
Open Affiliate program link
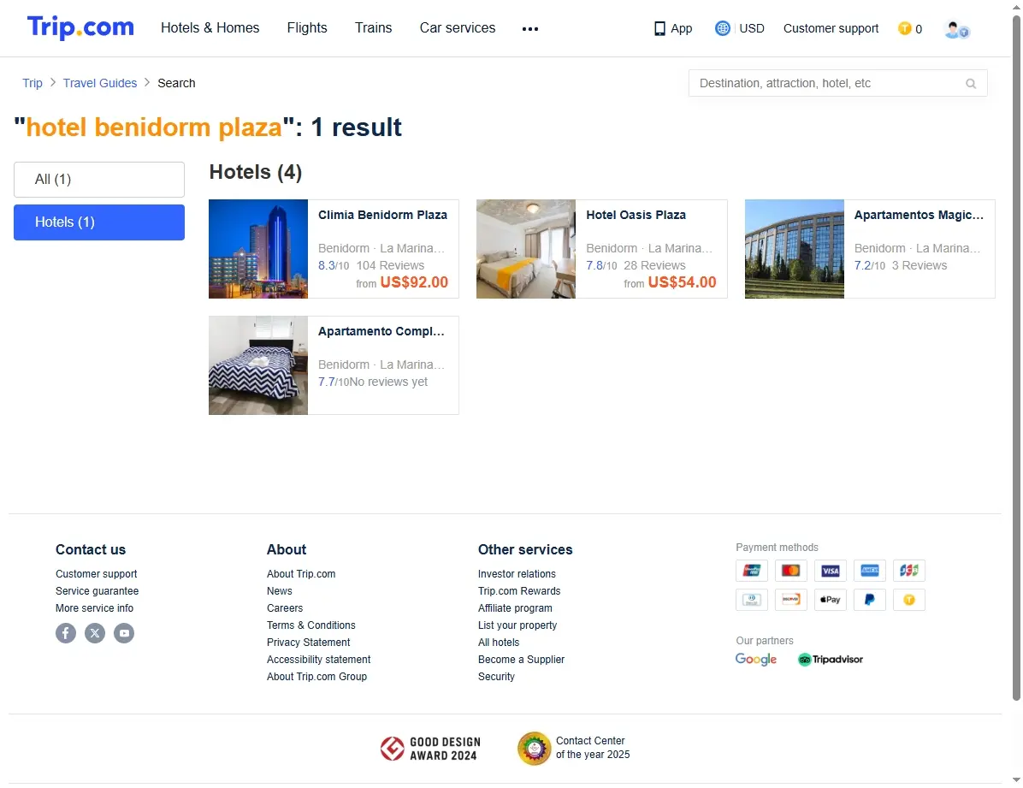tap(516, 607)
